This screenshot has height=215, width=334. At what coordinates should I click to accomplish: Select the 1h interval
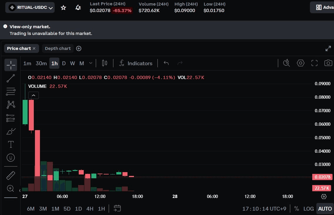54,63
